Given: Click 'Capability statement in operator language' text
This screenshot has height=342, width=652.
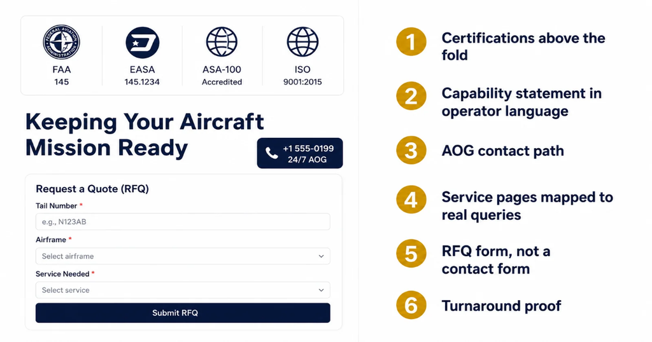Looking at the screenshot, I should 521,102.
